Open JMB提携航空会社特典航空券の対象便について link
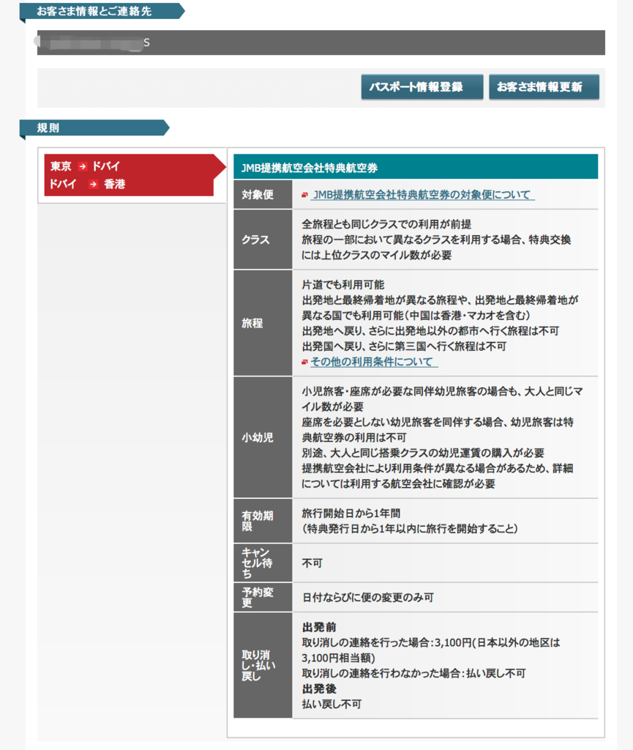This screenshot has width=633, height=750. 422,195
